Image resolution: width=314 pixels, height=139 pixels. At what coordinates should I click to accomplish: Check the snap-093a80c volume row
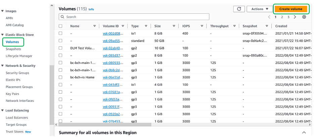pos(60,55)
